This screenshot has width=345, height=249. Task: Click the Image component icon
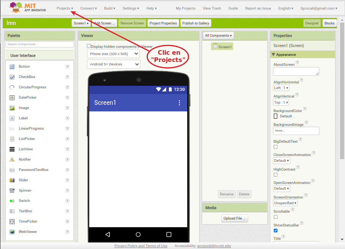12,108
